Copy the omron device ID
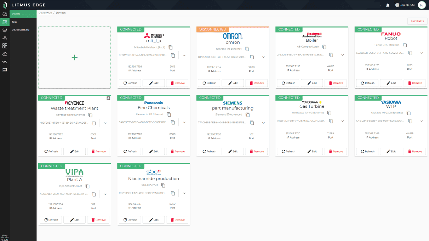The height and width of the screenshot is (241, 429). coord(252,57)
